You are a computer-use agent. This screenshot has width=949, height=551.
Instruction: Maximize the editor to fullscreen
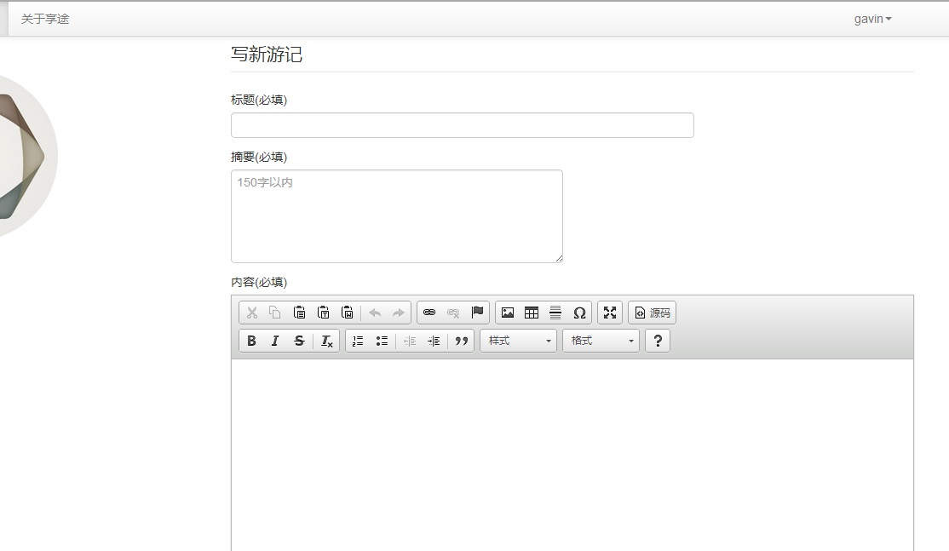(610, 313)
